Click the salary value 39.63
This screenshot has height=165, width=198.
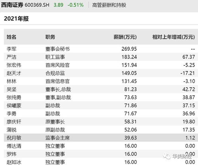click(131, 138)
